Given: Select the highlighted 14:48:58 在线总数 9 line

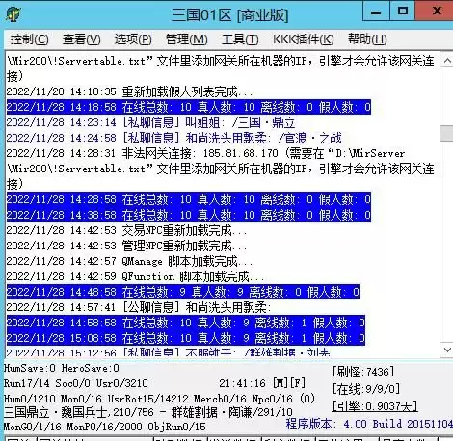Looking at the screenshot, I should 183,292.
